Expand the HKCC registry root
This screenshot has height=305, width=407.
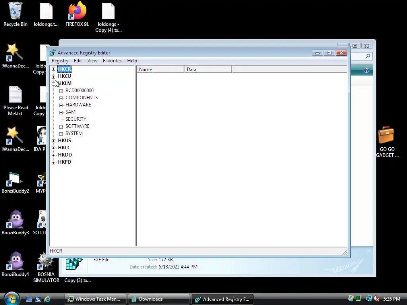54,148
